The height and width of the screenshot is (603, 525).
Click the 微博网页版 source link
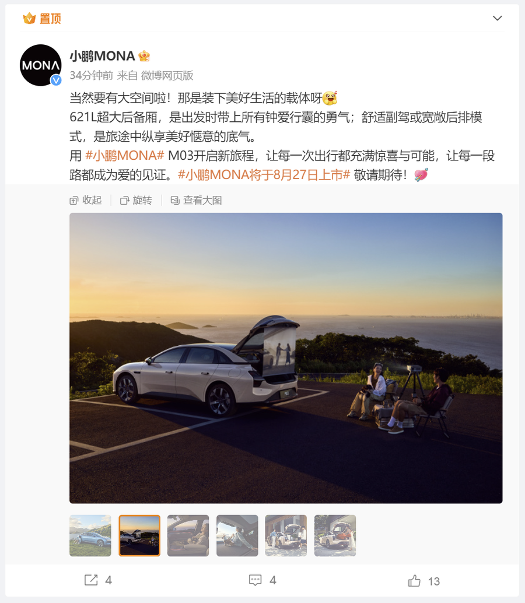[167, 75]
